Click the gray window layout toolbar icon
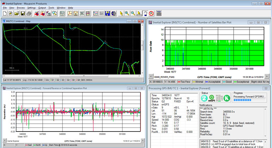Screen dimensions: 272x148 159,13
